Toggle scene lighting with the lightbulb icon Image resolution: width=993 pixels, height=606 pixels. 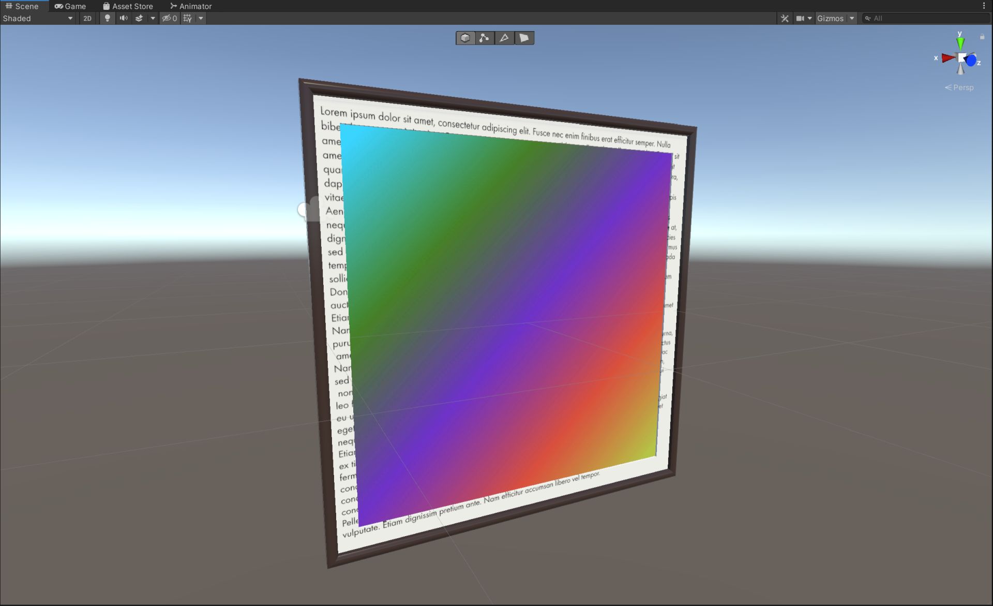(107, 18)
